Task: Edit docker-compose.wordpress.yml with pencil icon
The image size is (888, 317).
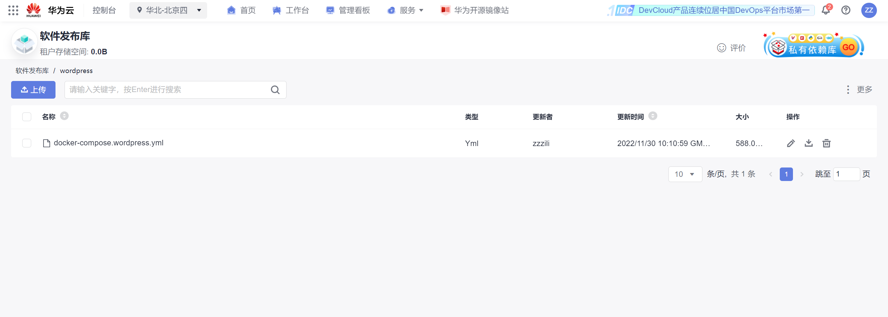Action: (791, 143)
